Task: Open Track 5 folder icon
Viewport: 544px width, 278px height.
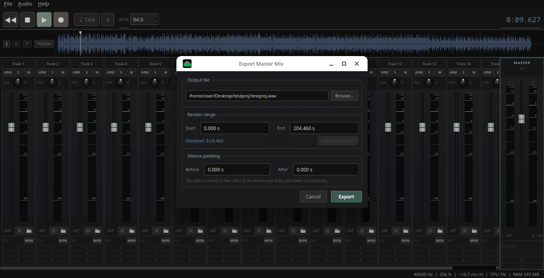Action: 166,231
